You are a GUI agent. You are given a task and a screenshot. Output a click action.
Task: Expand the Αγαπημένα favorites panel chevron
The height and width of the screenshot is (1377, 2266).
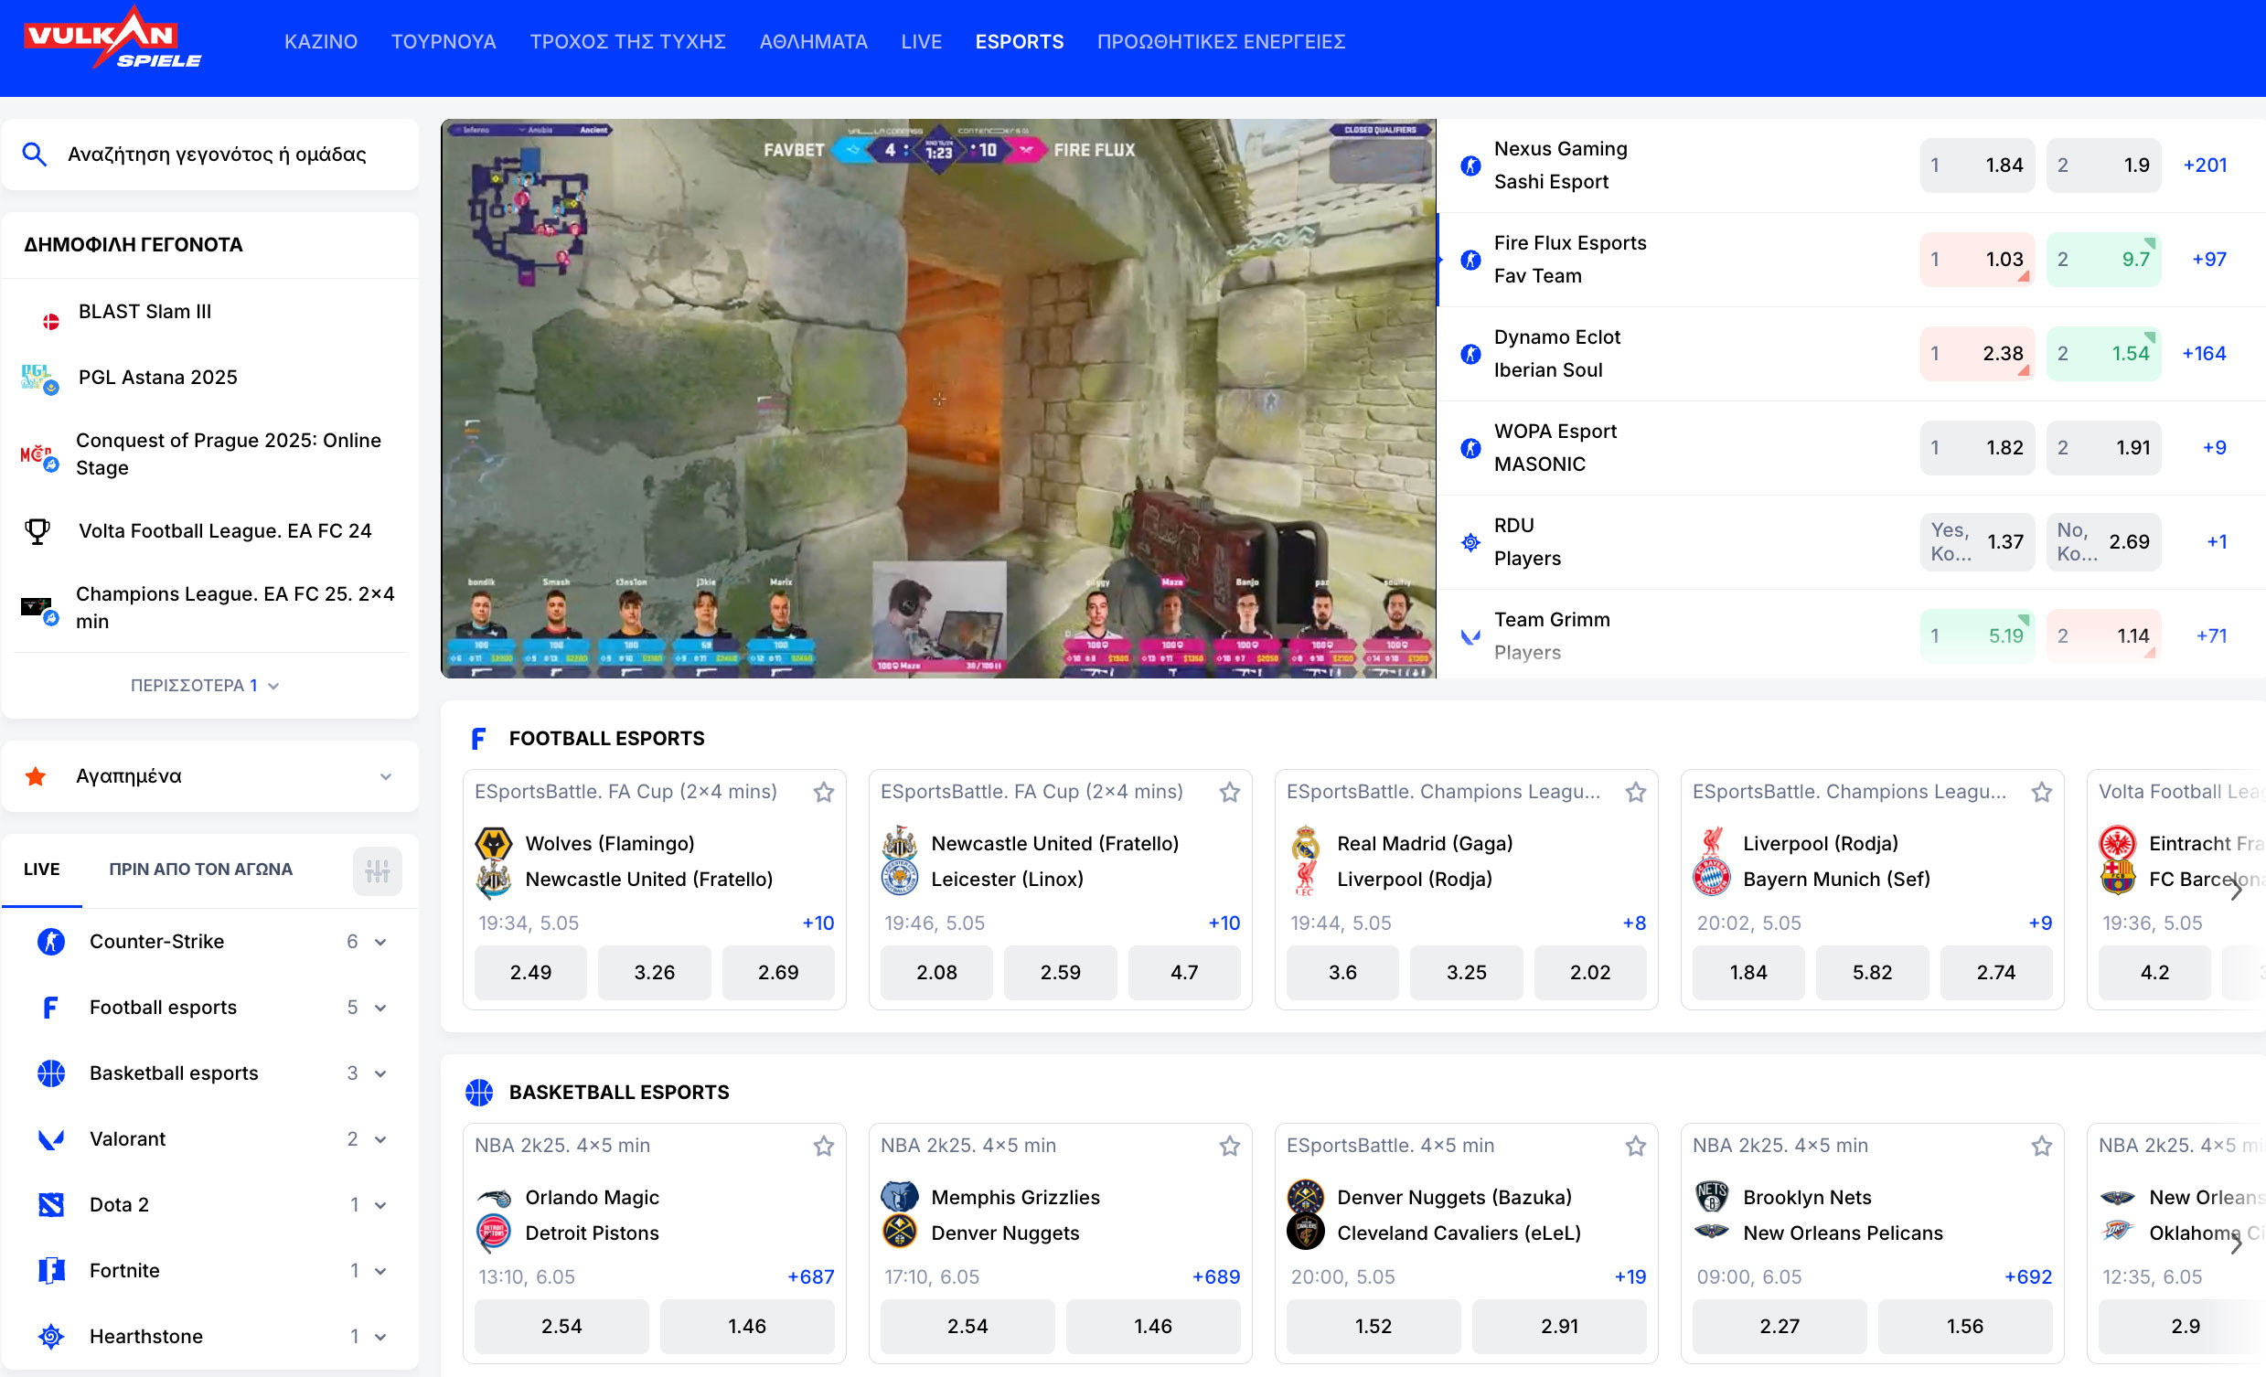(x=385, y=777)
